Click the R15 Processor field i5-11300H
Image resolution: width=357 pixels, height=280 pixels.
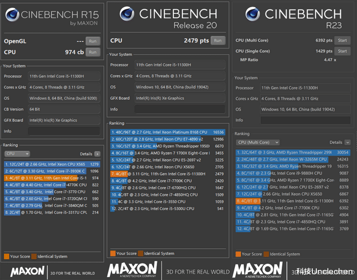[64, 76]
